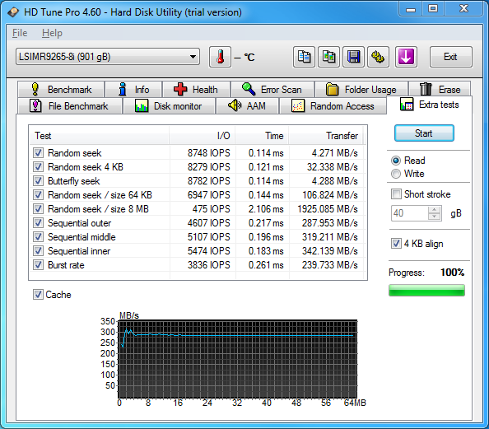Copy screenshot to clipboard icon
Viewport: 489px width, 429px height.
point(328,57)
